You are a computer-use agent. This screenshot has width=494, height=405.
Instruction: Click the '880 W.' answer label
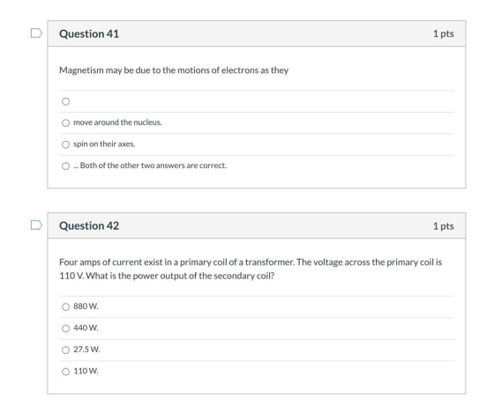click(86, 306)
